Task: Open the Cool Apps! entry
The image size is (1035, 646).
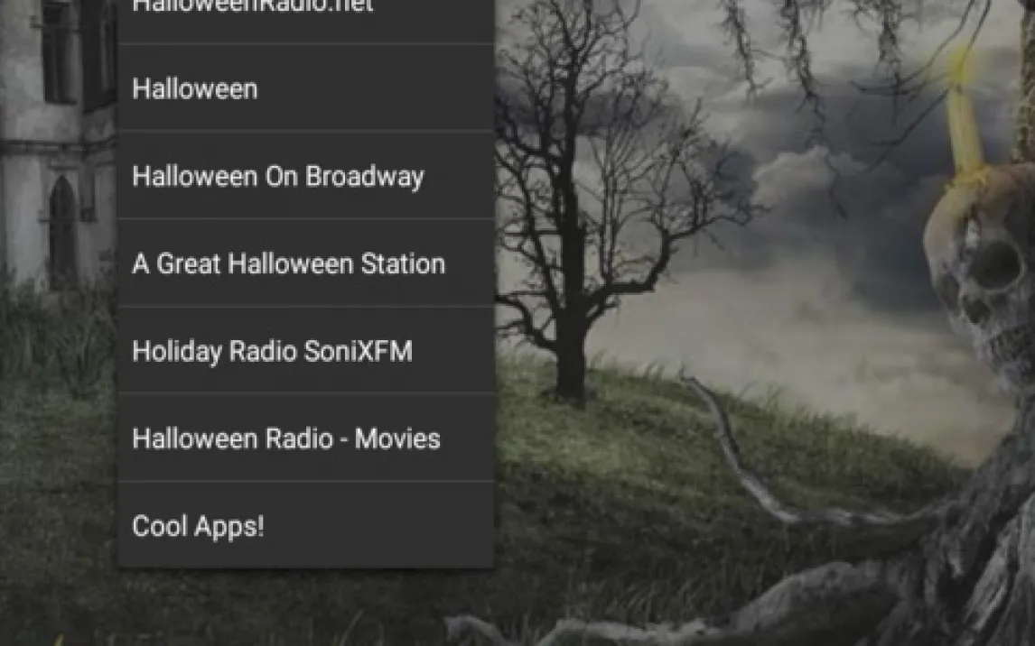Action: pos(305,525)
